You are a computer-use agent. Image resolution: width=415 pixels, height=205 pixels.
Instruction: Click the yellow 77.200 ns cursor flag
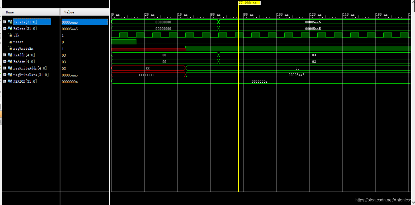[x=249, y=3]
